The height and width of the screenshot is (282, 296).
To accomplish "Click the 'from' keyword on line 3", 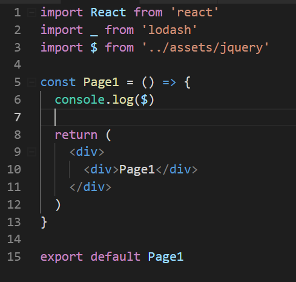I will click(x=119, y=47).
